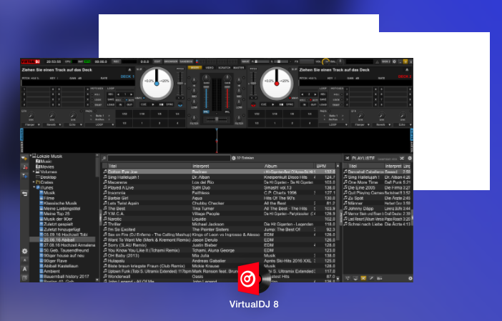The width and height of the screenshot is (502, 321).
Task: Click loop IN button on Deck 1
Action: [121, 104]
